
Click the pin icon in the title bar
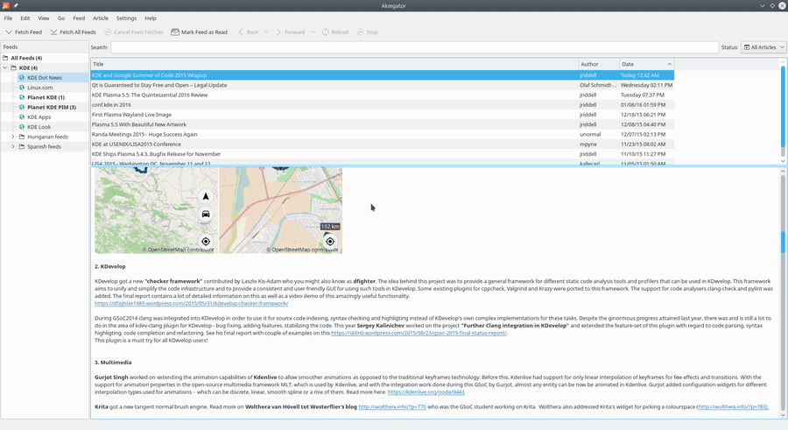[17, 5]
